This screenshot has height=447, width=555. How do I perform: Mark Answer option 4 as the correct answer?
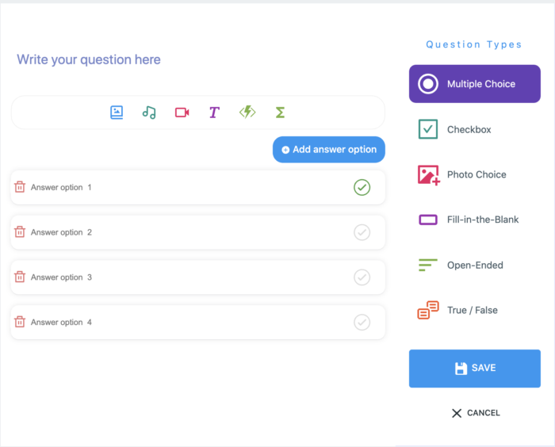362,323
